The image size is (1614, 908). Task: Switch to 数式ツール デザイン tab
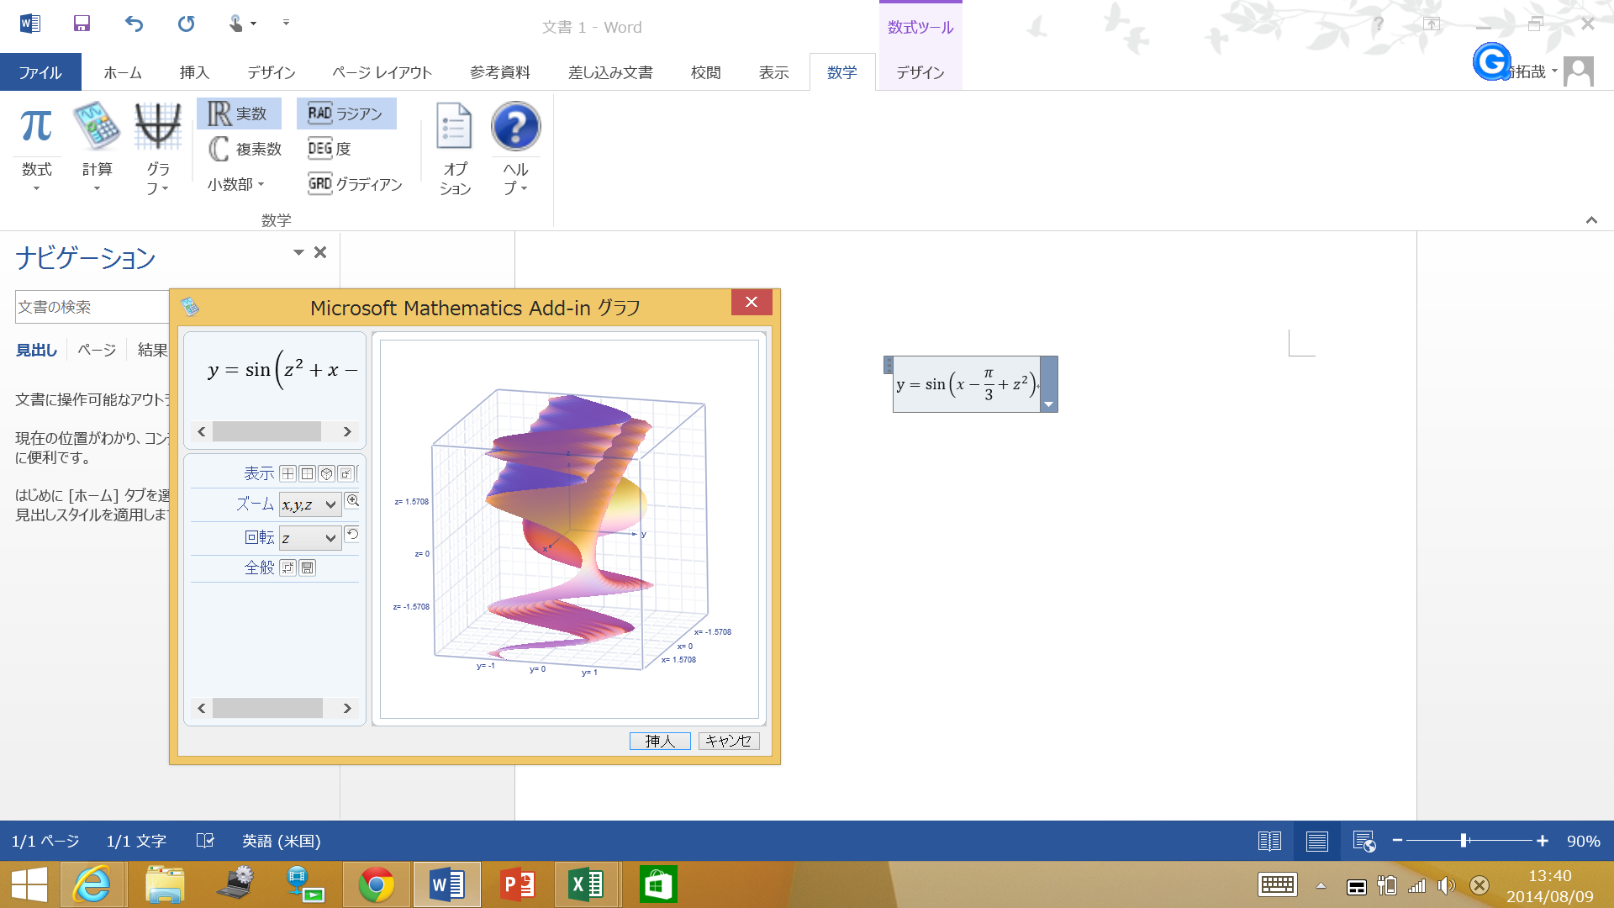[920, 72]
